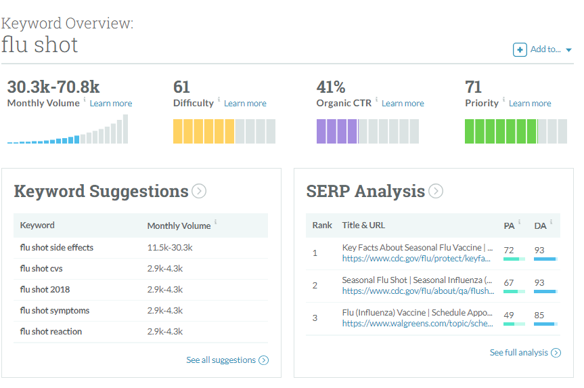Viewport: 584px width, 388px height.
Task: Click Learn more under Monthly Volume
Action: (x=111, y=104)
